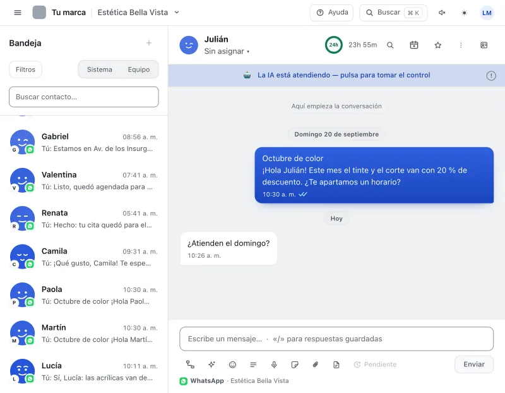
Task: Click the WhatsApp badge on Valentina's avatar
Action: [x=30, y=188]
